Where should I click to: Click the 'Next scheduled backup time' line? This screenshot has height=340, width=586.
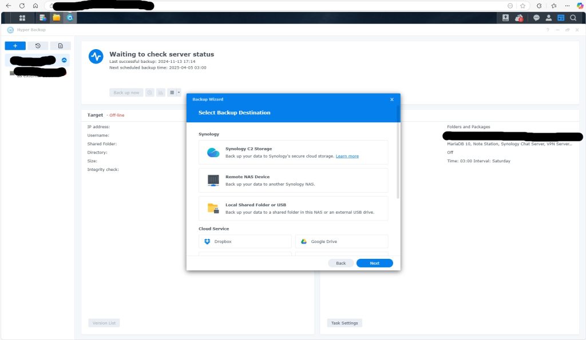click(158, 67)
